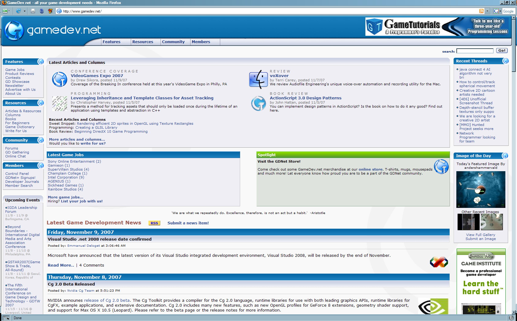Focus the Google search box
The width and height of the screenshot is (517, 321).
coord(508,11)
